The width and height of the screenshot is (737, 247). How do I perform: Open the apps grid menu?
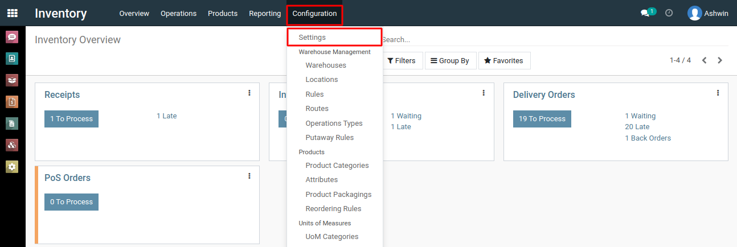(x=12, y=13)
